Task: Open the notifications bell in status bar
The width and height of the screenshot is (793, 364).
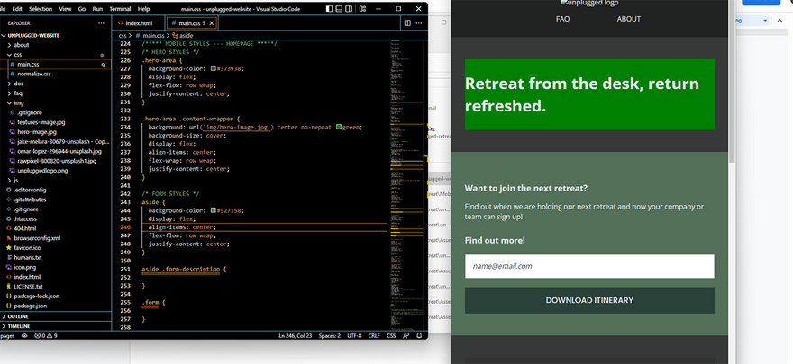Action: [x=419, y=335]
